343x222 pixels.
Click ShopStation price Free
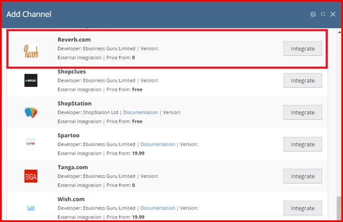(x=137, y=121)
